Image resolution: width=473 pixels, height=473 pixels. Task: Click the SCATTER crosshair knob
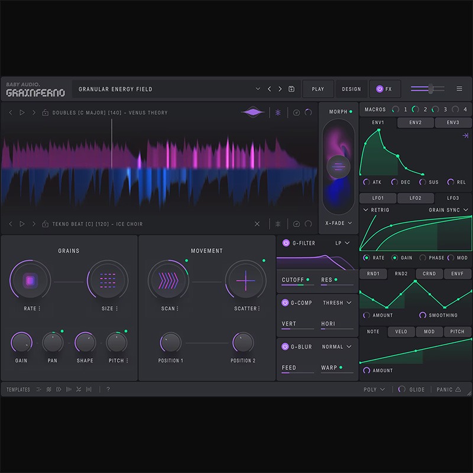tap(245, 280)
